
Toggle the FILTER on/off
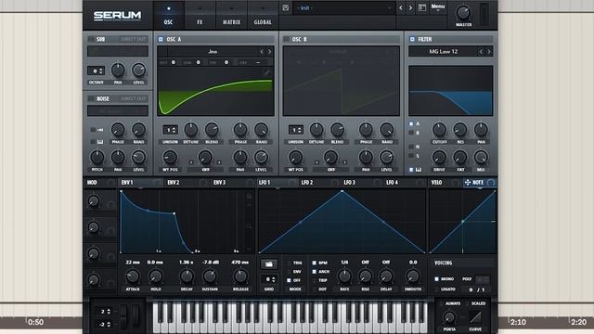tap(412, 39)
